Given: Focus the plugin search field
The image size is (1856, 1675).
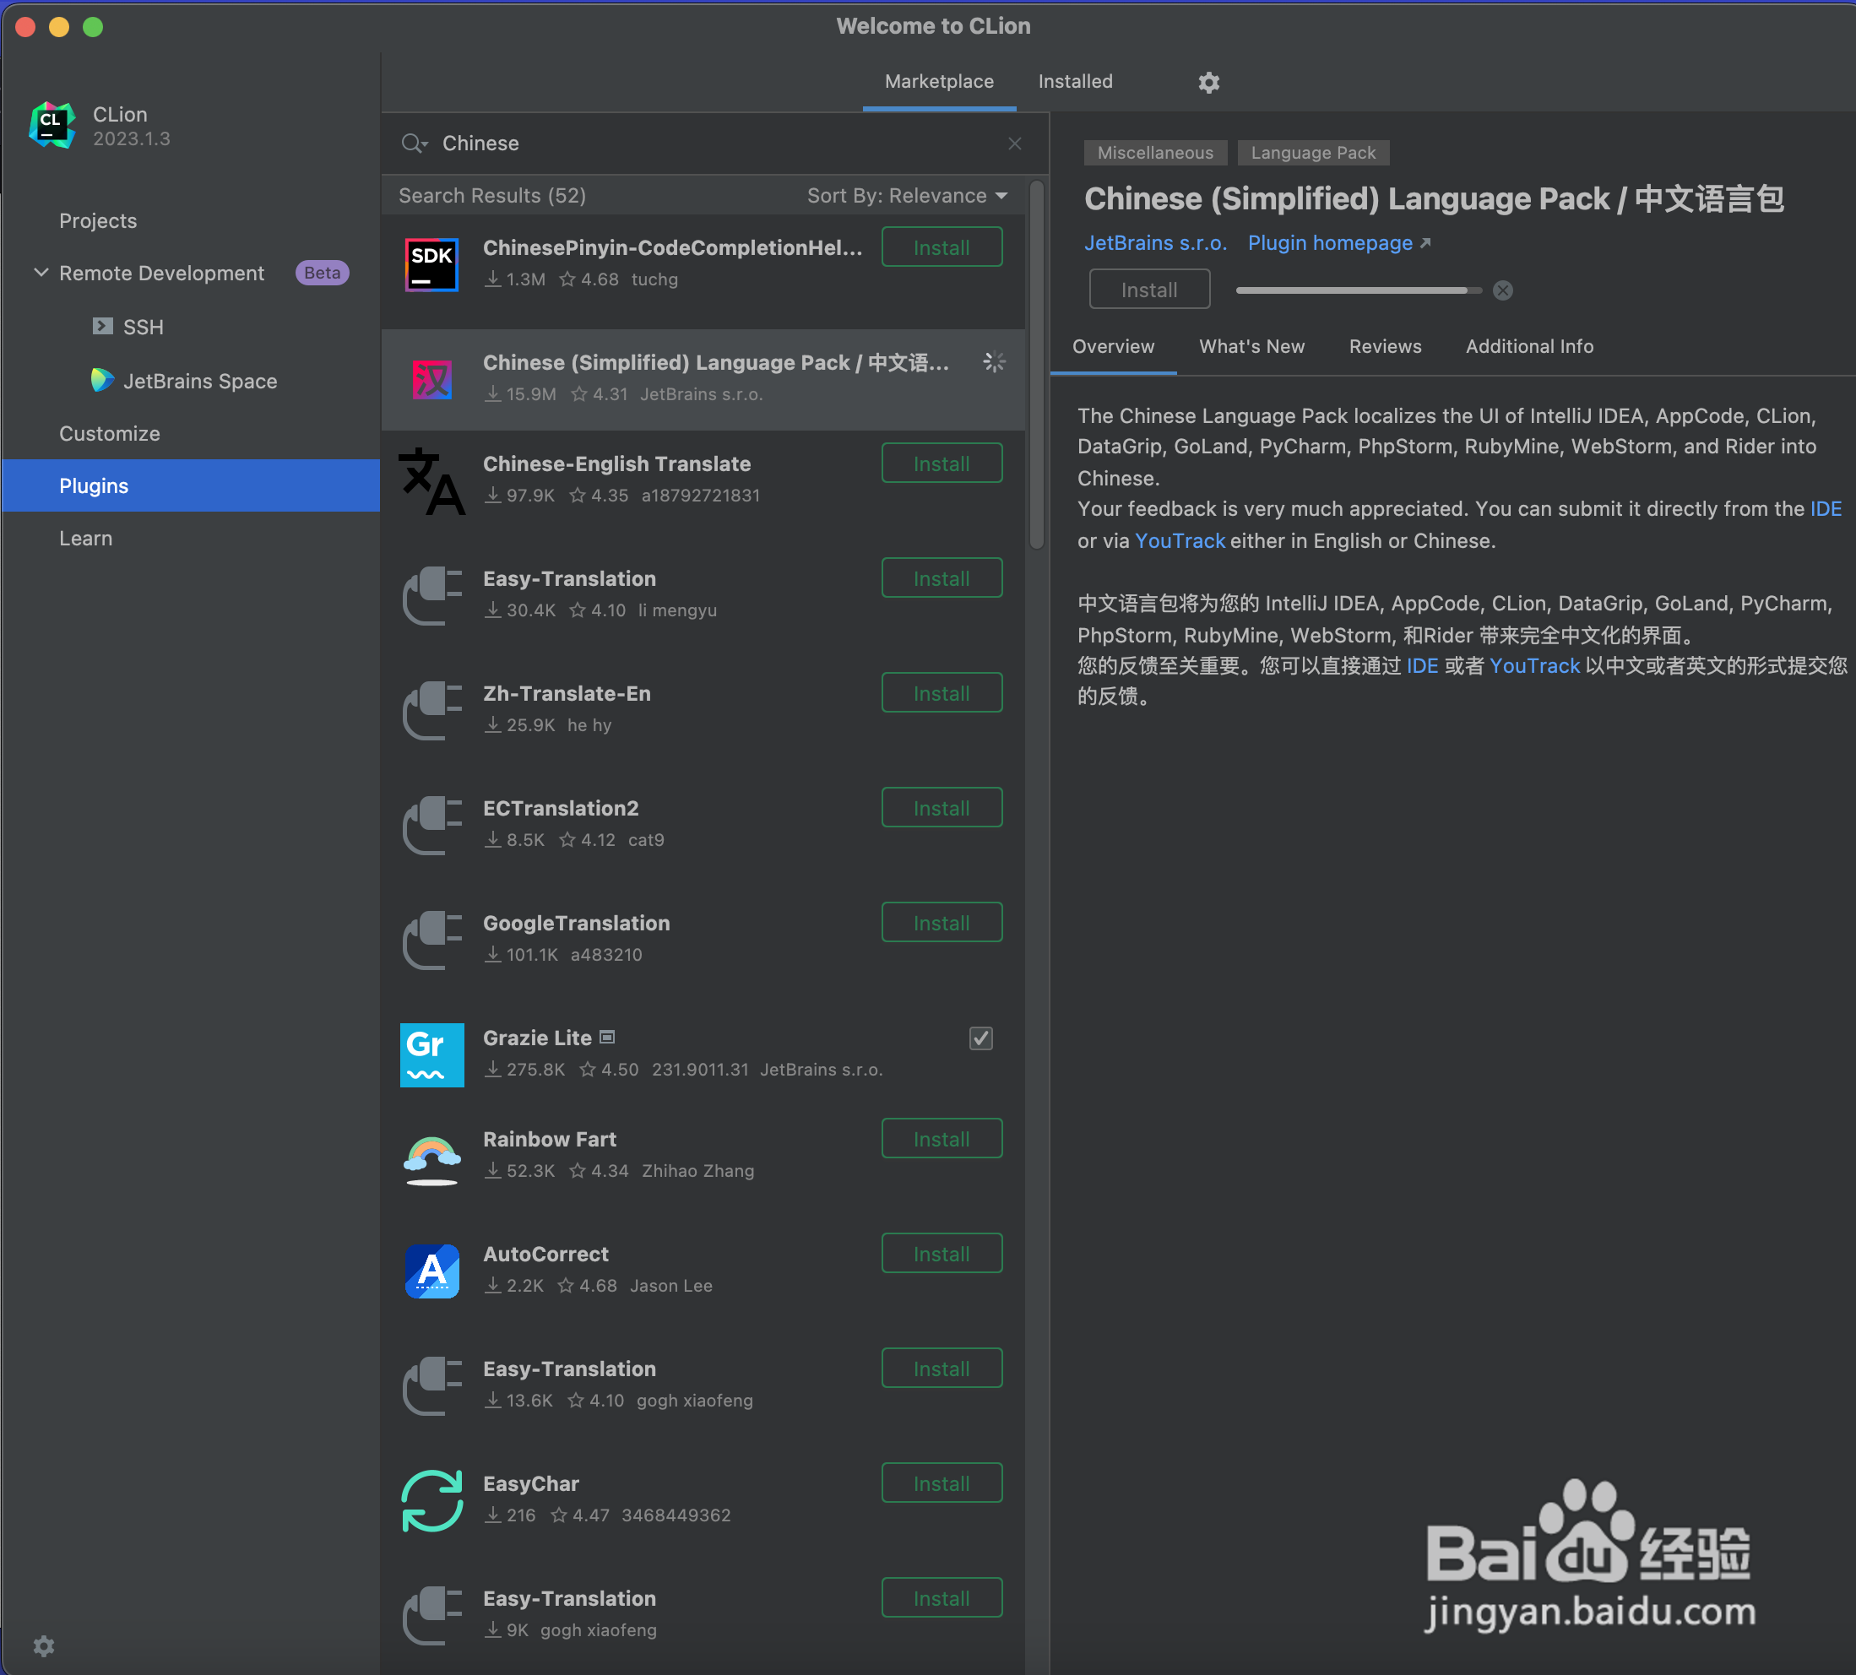Looking at the screenshot, I should [x=715, y=144].
